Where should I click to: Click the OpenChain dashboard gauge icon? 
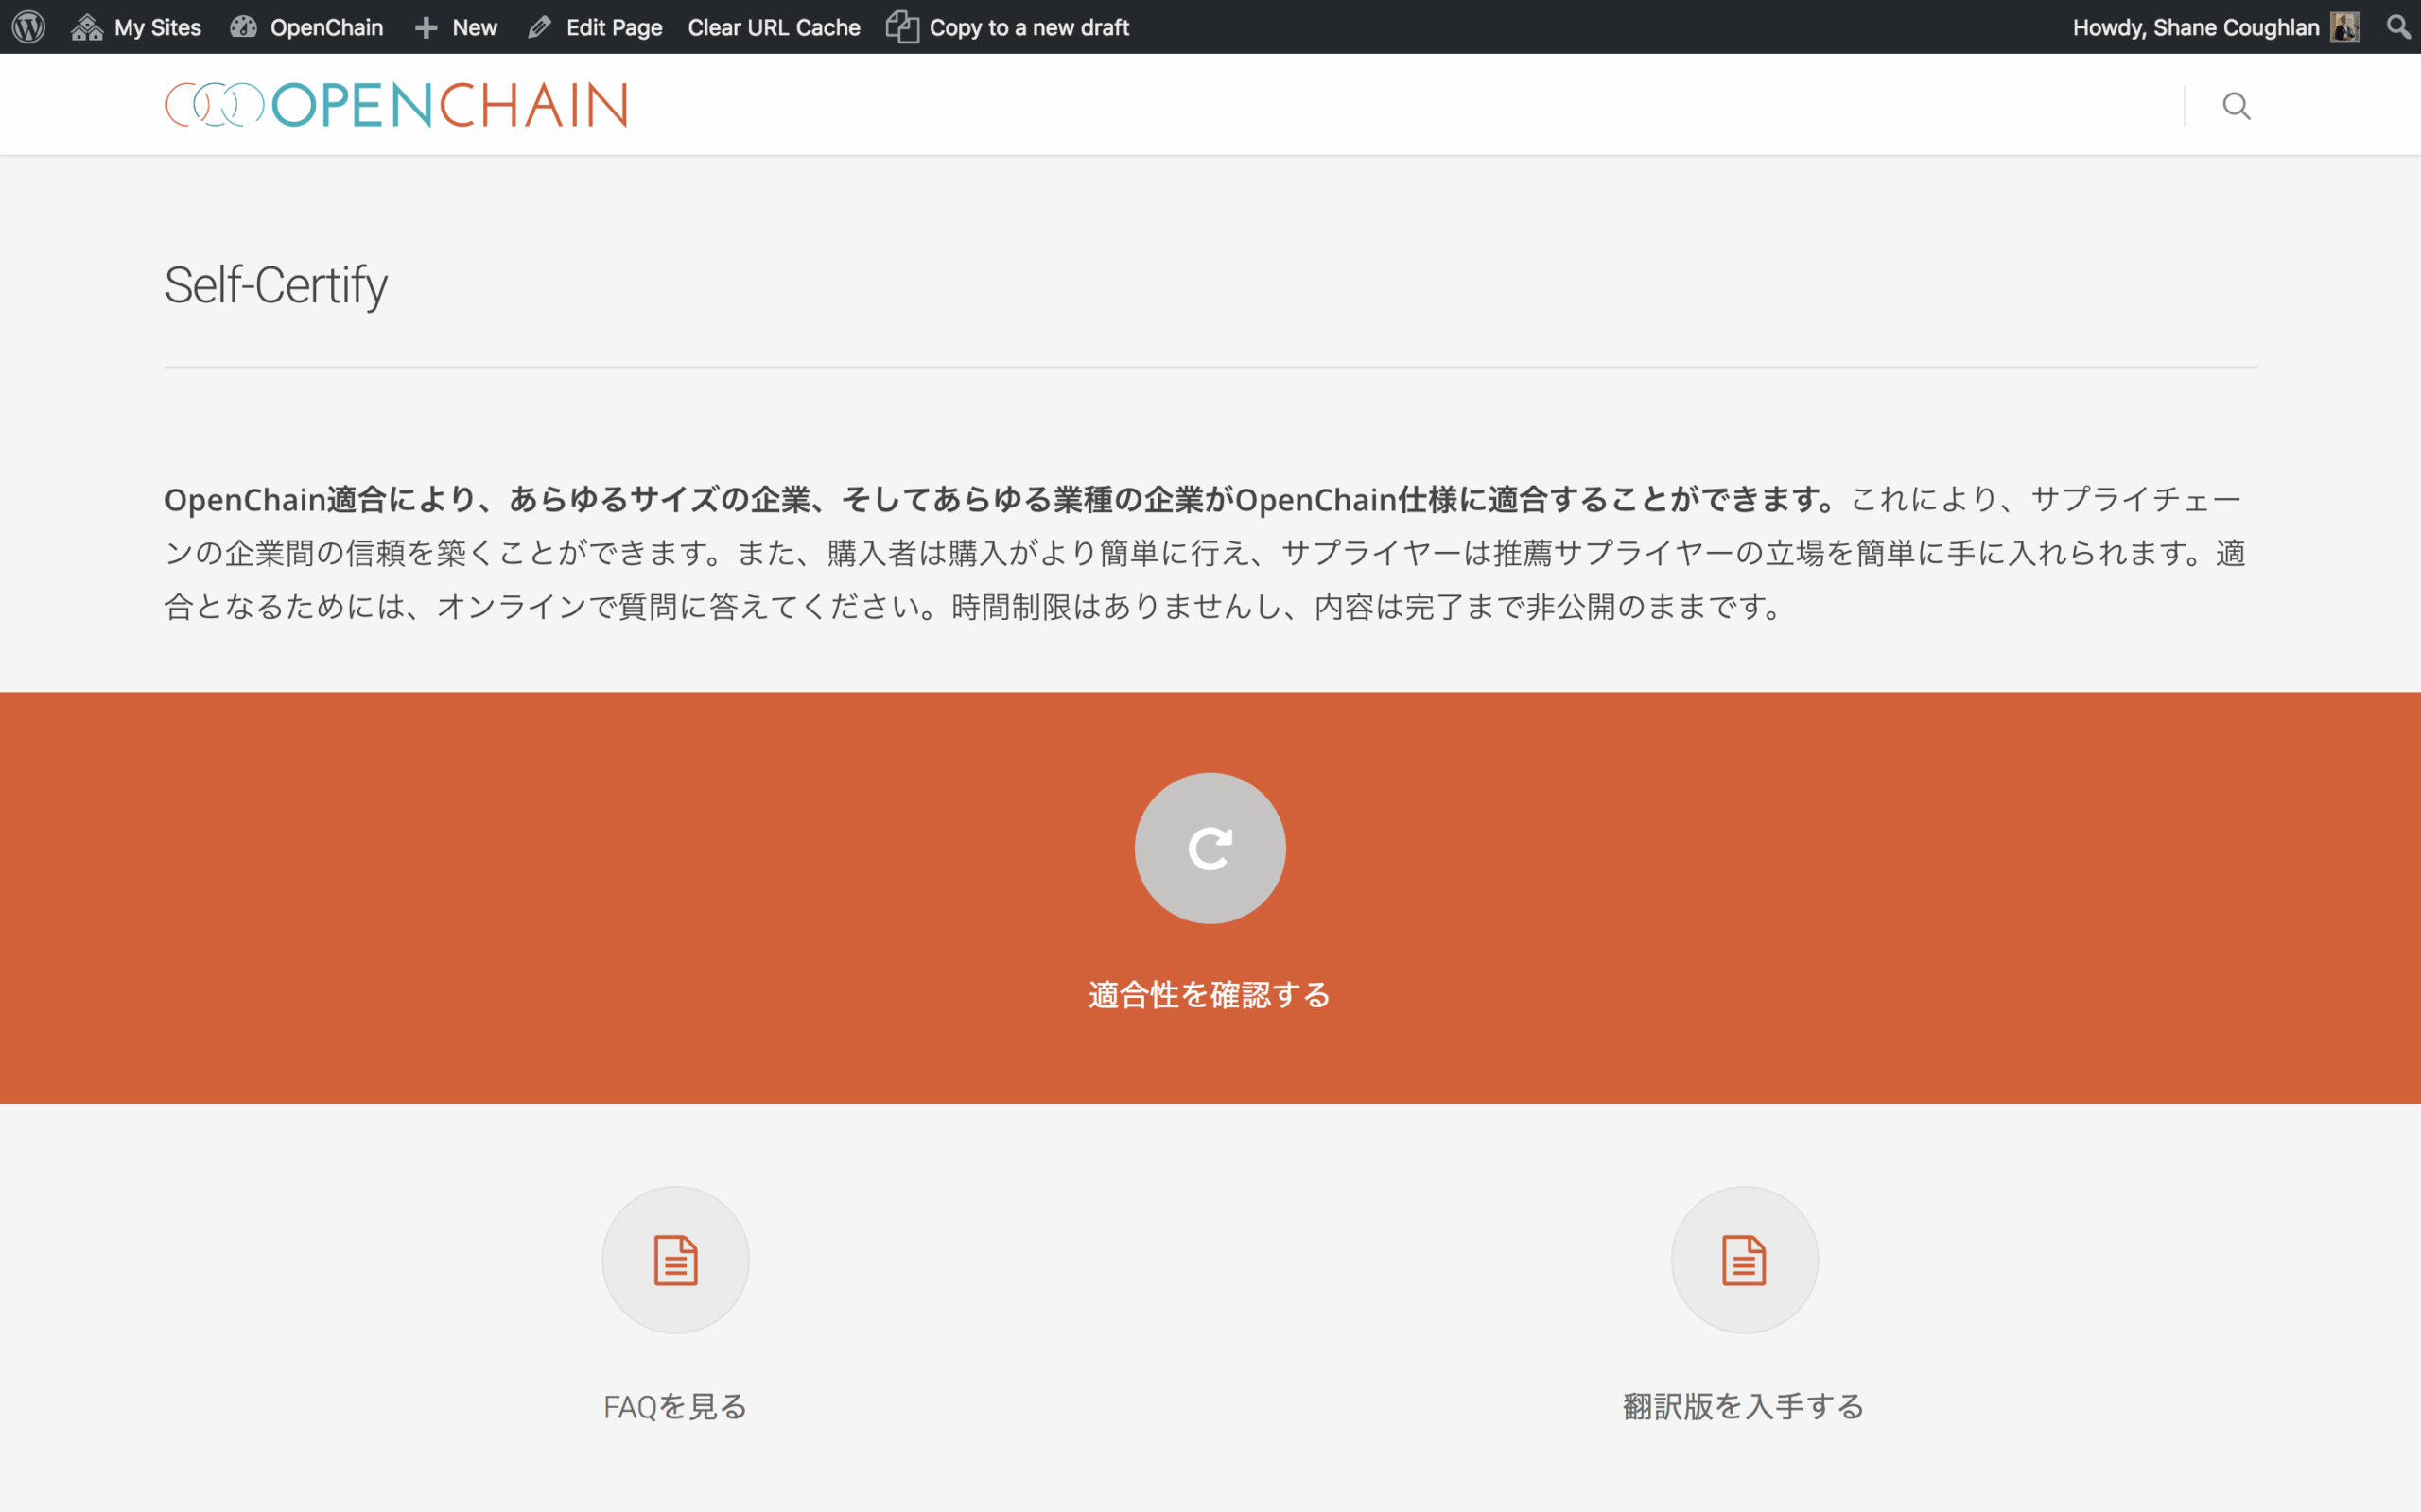click(243, 27)
